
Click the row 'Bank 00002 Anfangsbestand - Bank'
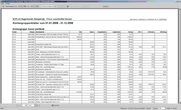click(90, 37)
